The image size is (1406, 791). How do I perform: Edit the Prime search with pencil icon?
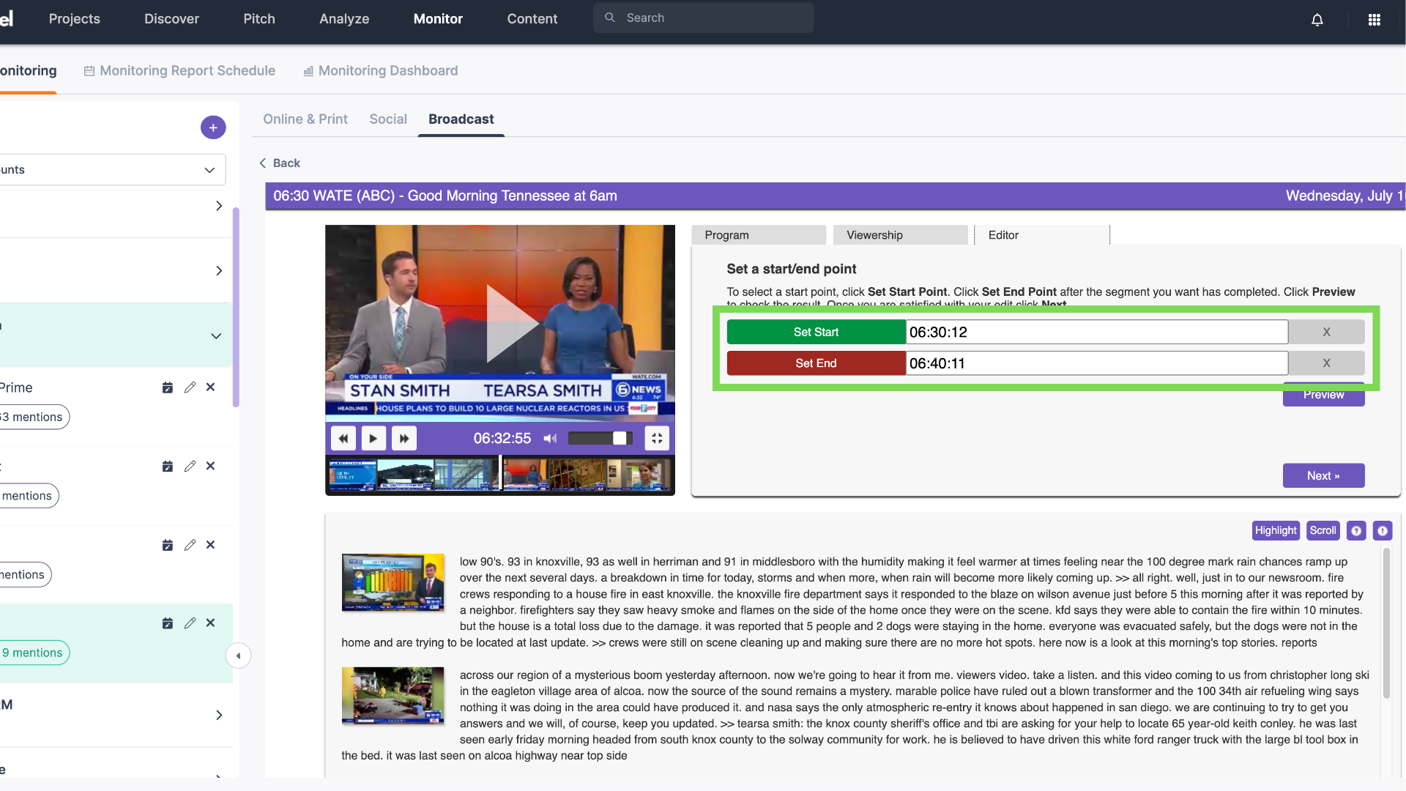[x=190, y=387]
